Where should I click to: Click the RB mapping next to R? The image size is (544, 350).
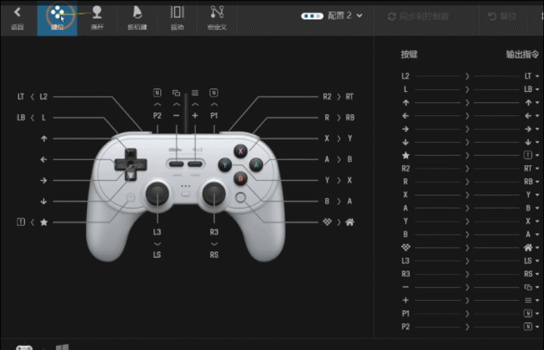pos(350,117)
